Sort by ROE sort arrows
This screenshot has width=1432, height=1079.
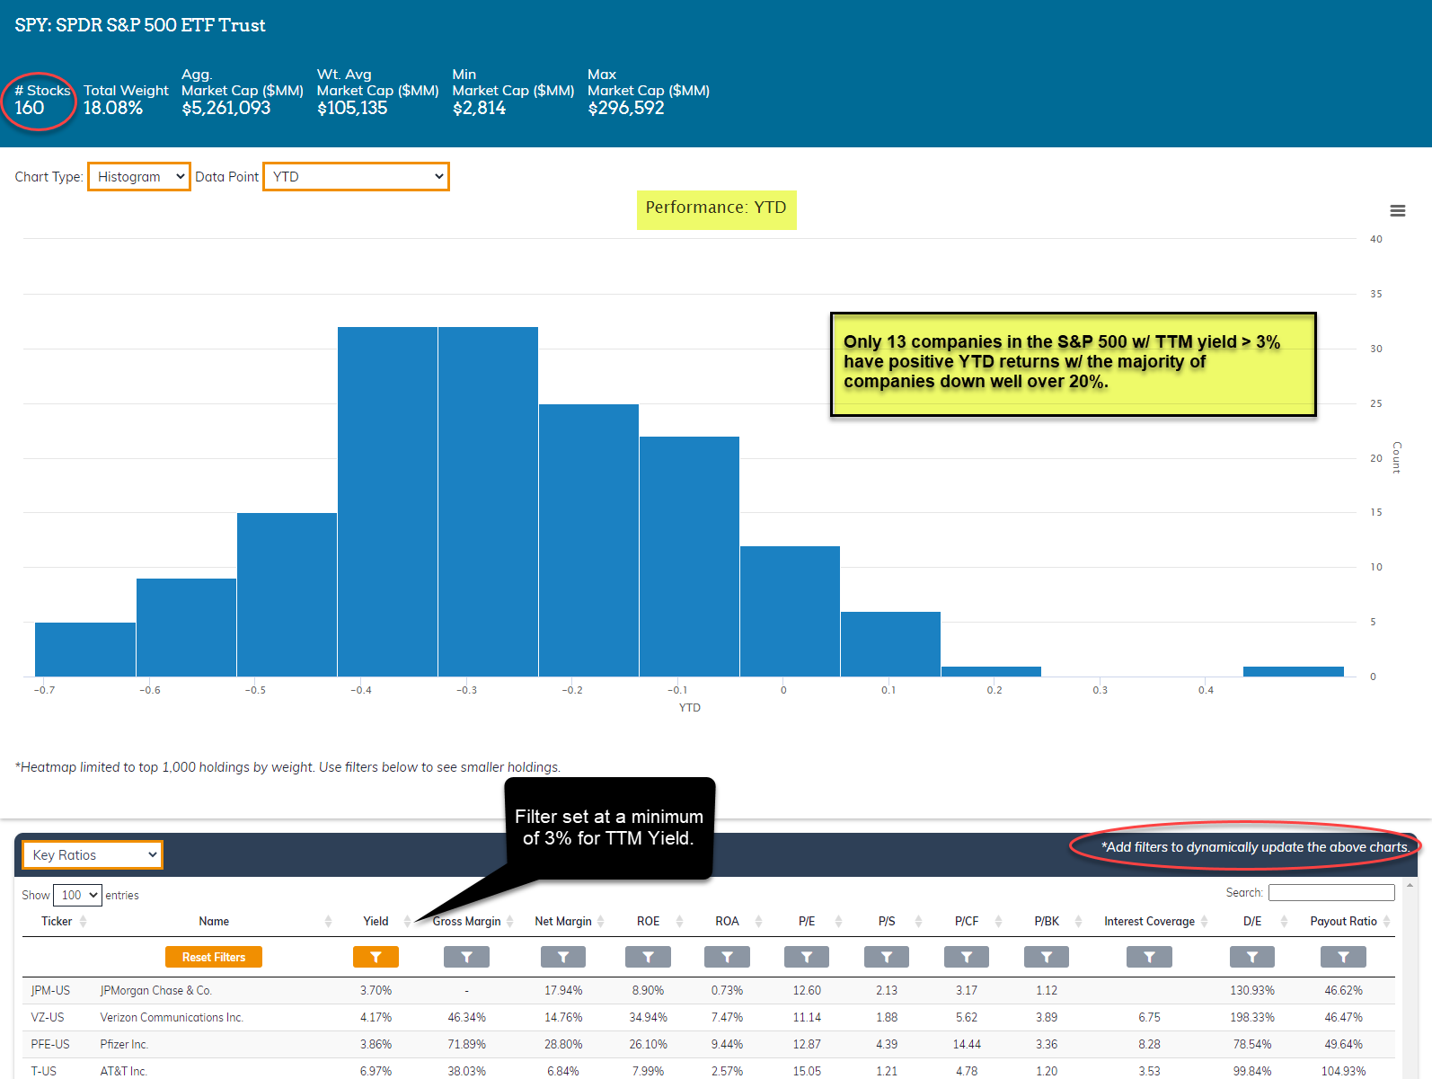[679, 921]
